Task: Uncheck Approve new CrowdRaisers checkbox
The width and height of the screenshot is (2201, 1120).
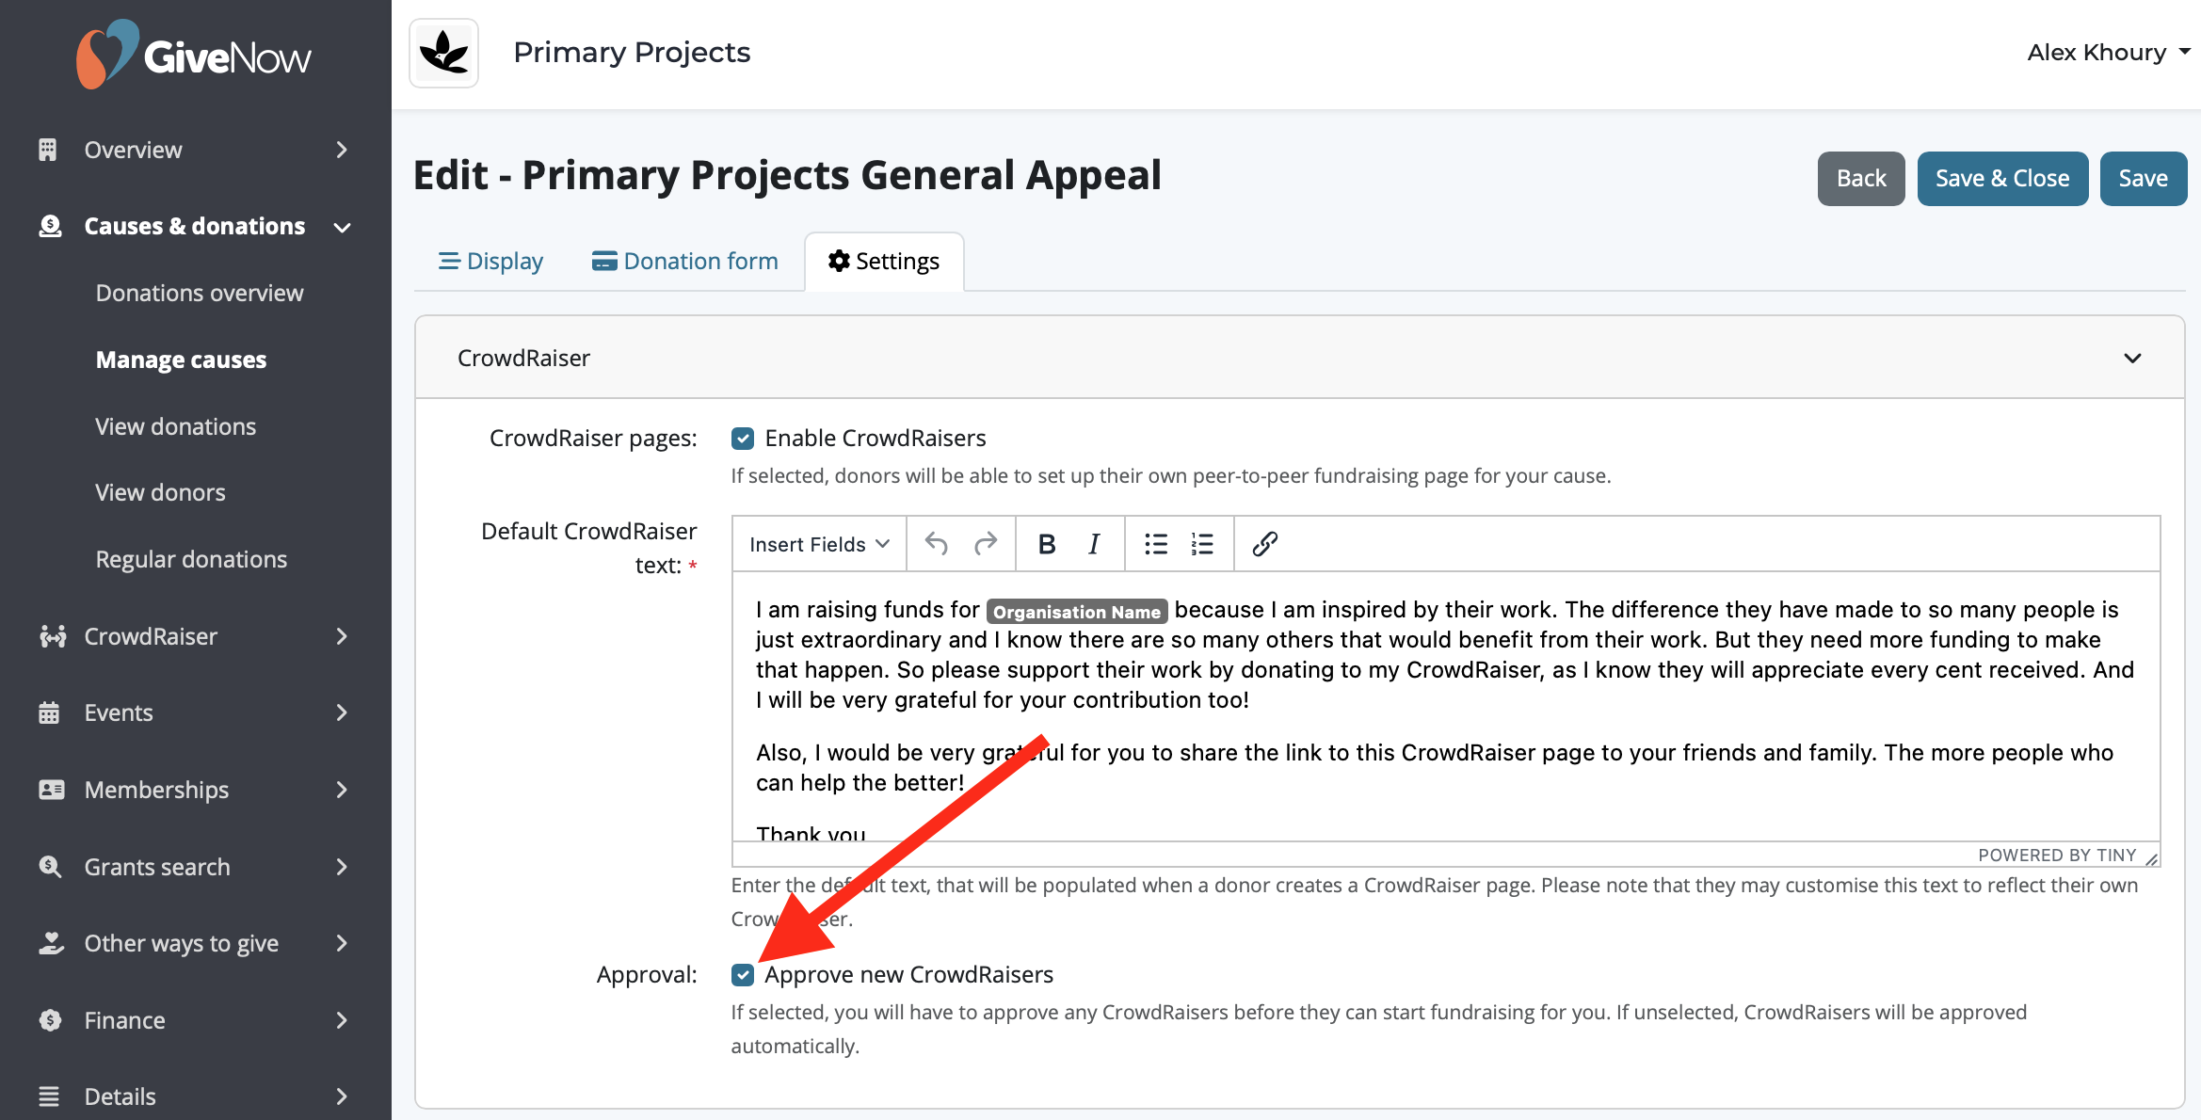Action: tap(743, 975)
